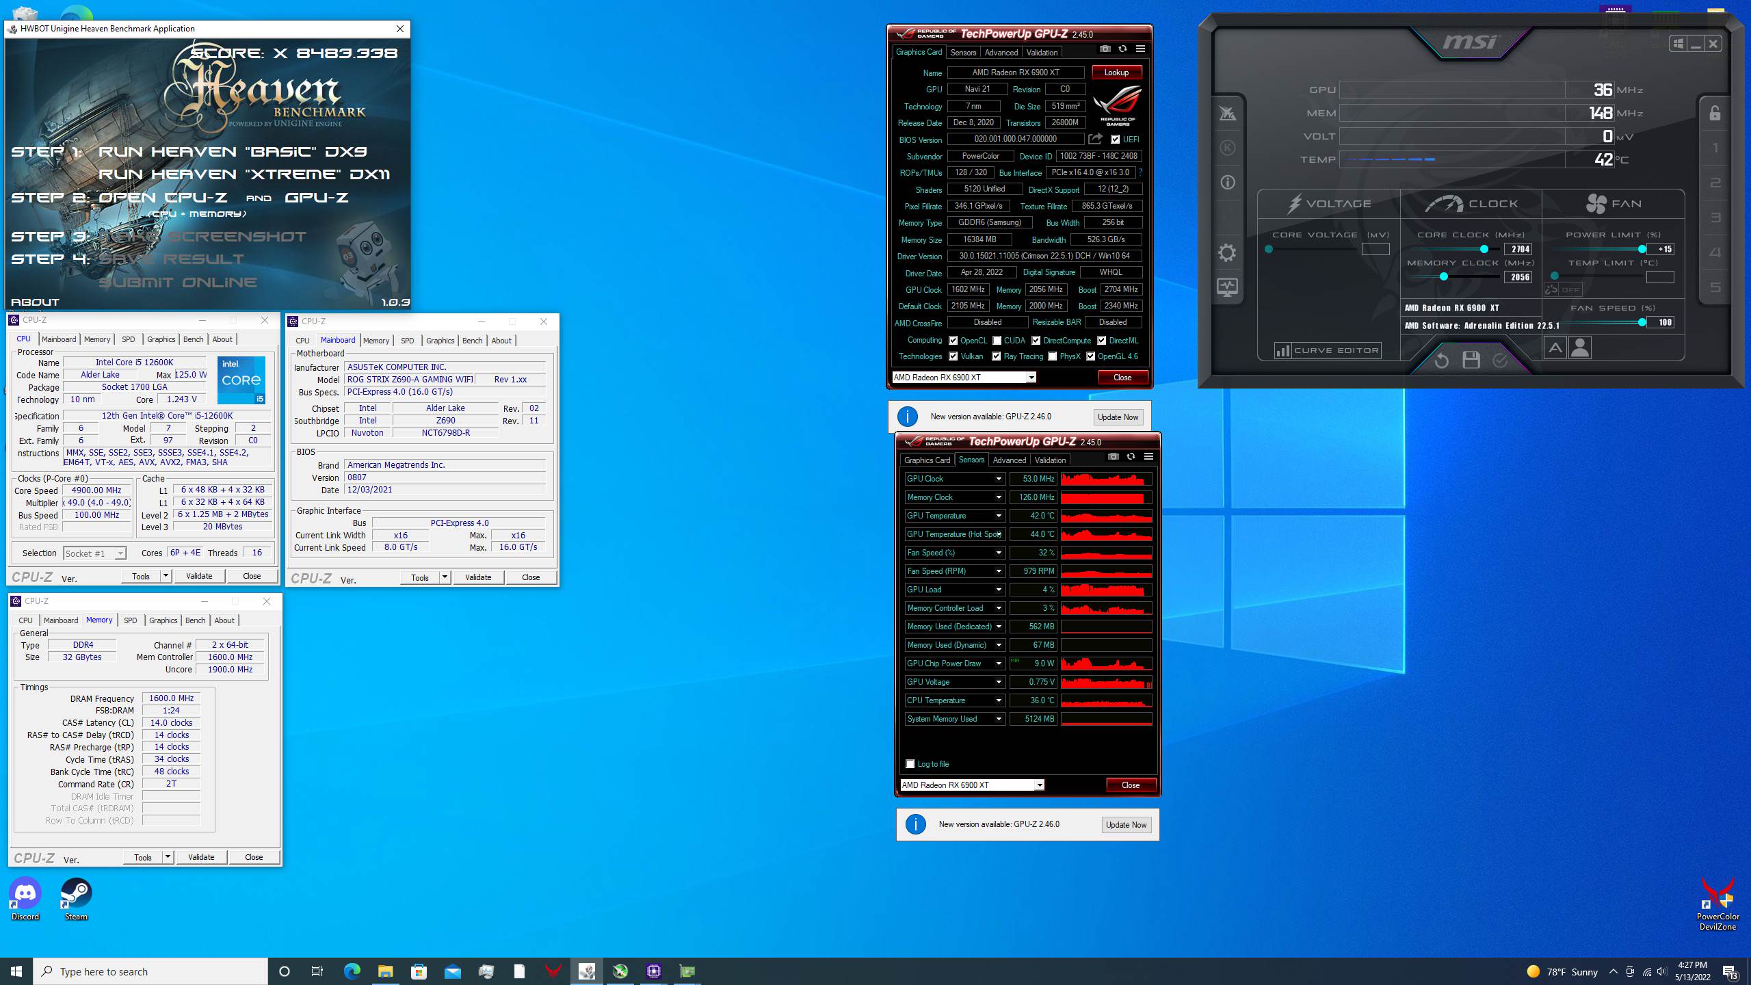Viewport: 1751px width, 985px height.
Task: Click Task View button on taskbar
Action: click(x=317, y=971)
